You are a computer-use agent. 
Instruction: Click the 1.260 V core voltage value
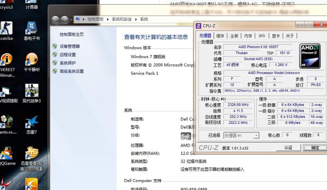pyautogui.click(x=281, y=65)
